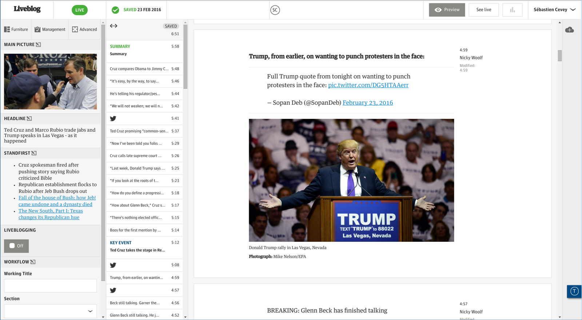Viewport: 582px width, 320px height.
Task: Open The New South, Part I link
Action: click(x=51, y=214)
